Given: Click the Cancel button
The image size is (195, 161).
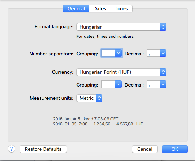Looking at the screenshot, I should (x=145, y=149).
